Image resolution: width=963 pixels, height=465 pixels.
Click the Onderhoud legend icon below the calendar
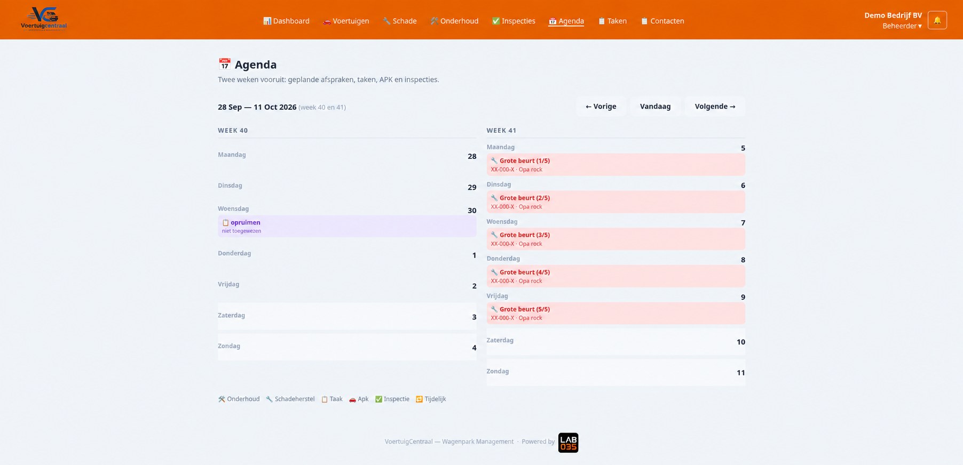(222, 399)
